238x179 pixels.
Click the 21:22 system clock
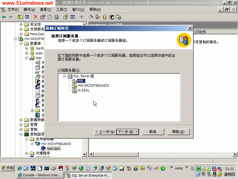click(229, 169)
